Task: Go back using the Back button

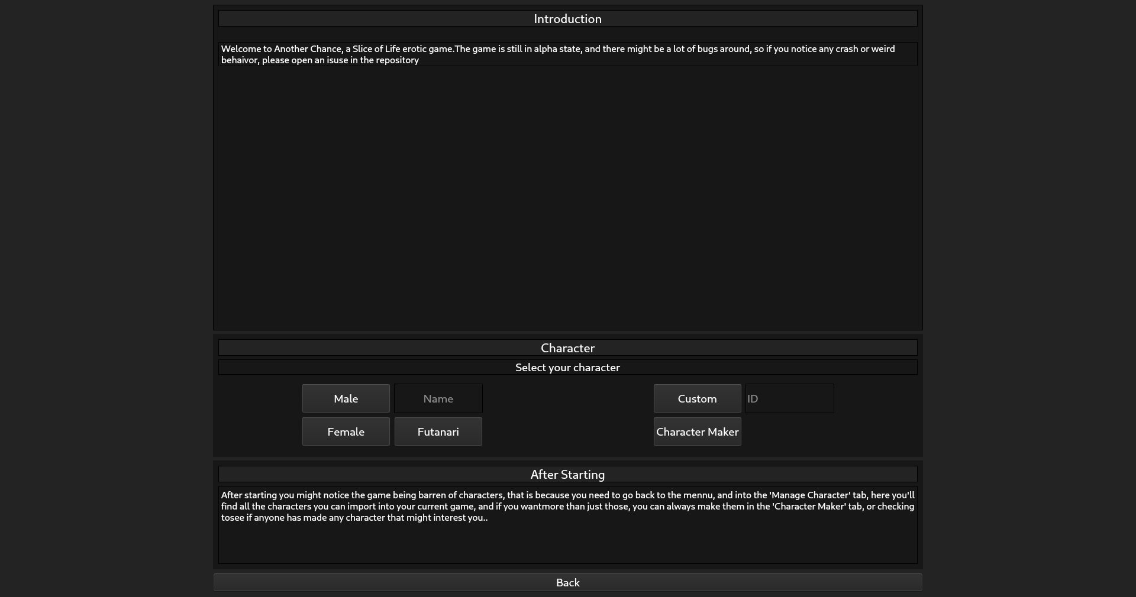Action: (x=567, y=582)
